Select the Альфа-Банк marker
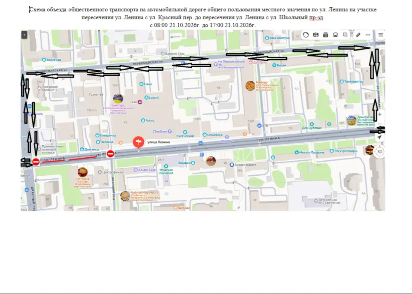Image resolution: width=412 pixels, height=294 pixels. tap(136, 170)
